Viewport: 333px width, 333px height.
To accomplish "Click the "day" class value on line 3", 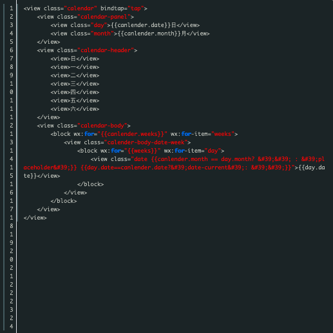I will tap(99, 25).
